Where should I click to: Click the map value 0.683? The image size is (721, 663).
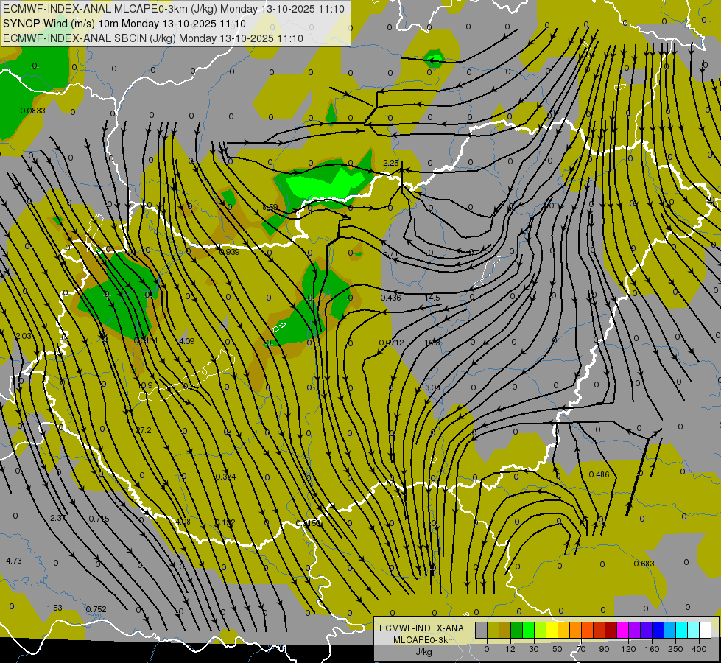tap(644, 564)
